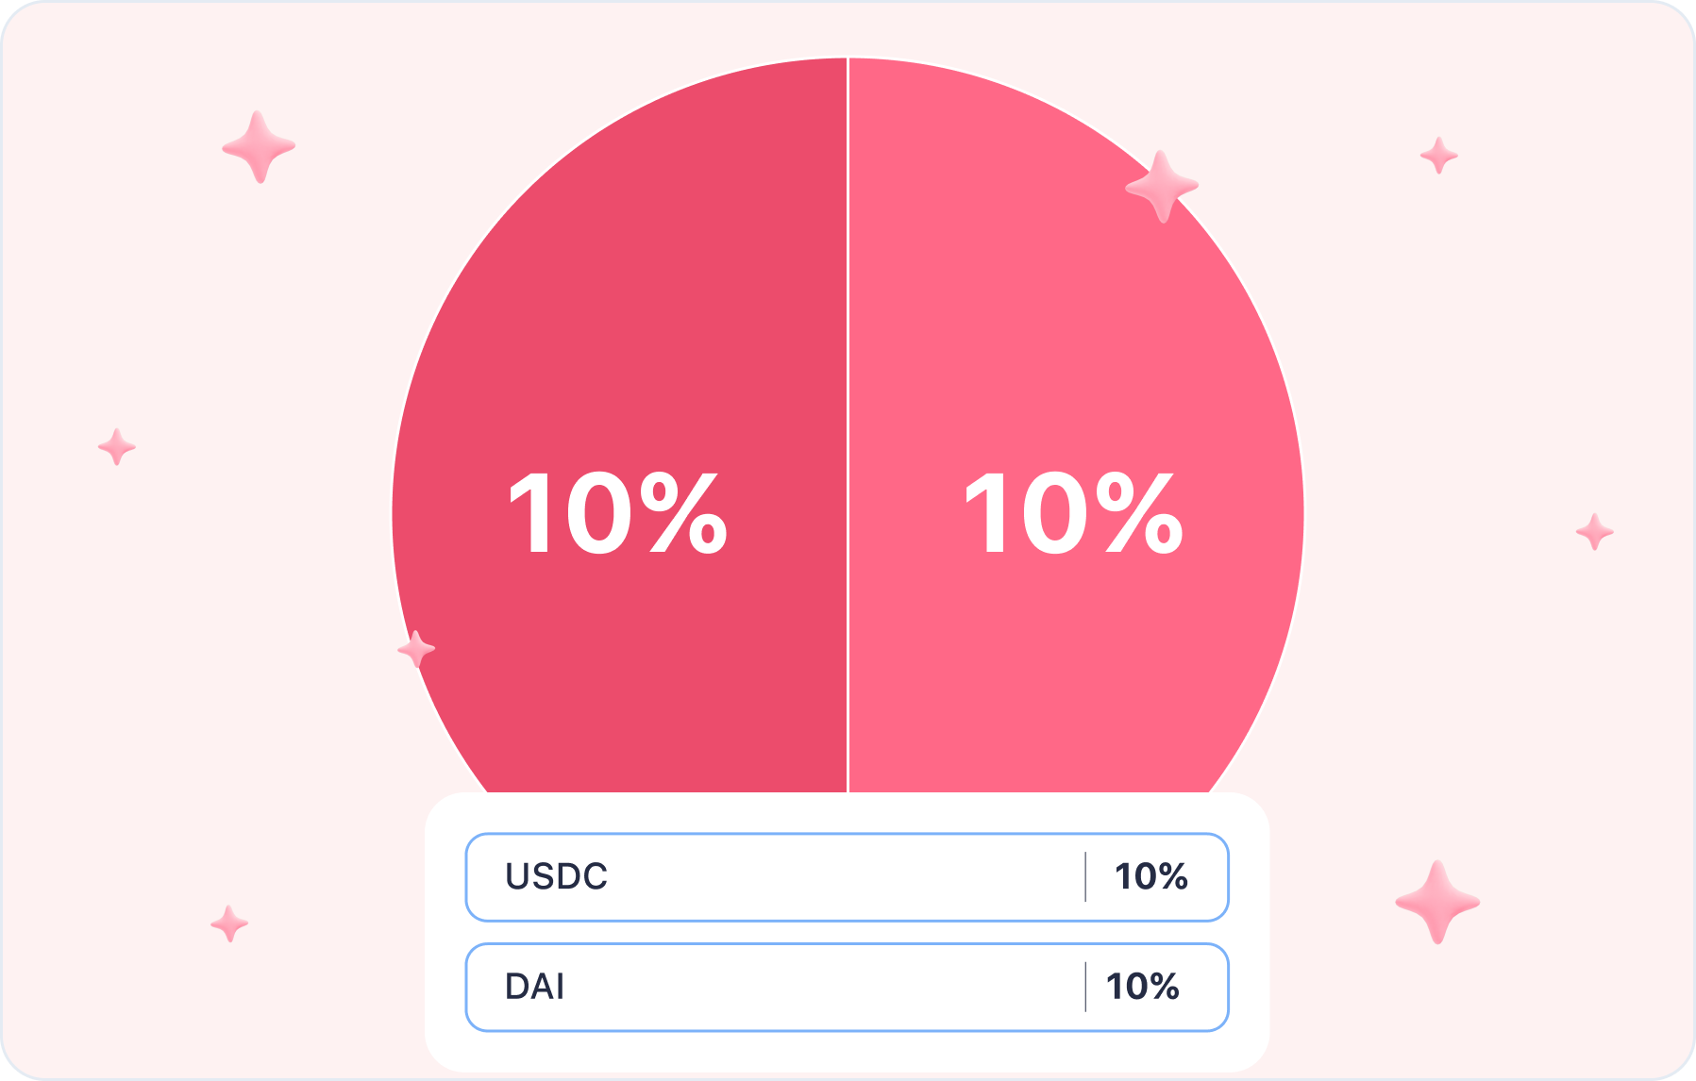This screenshot has height=1081, width=1696.
Task: Click the USDC token name text
Action: coord(557,877)
